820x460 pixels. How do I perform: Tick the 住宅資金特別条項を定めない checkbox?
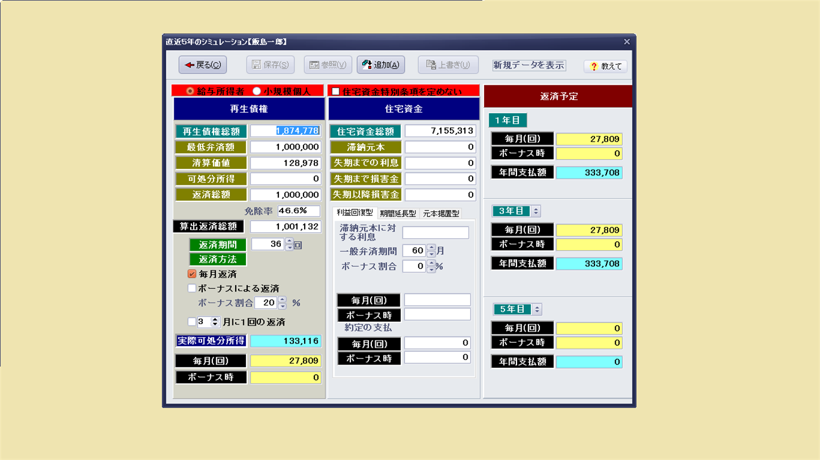point(335,91)
